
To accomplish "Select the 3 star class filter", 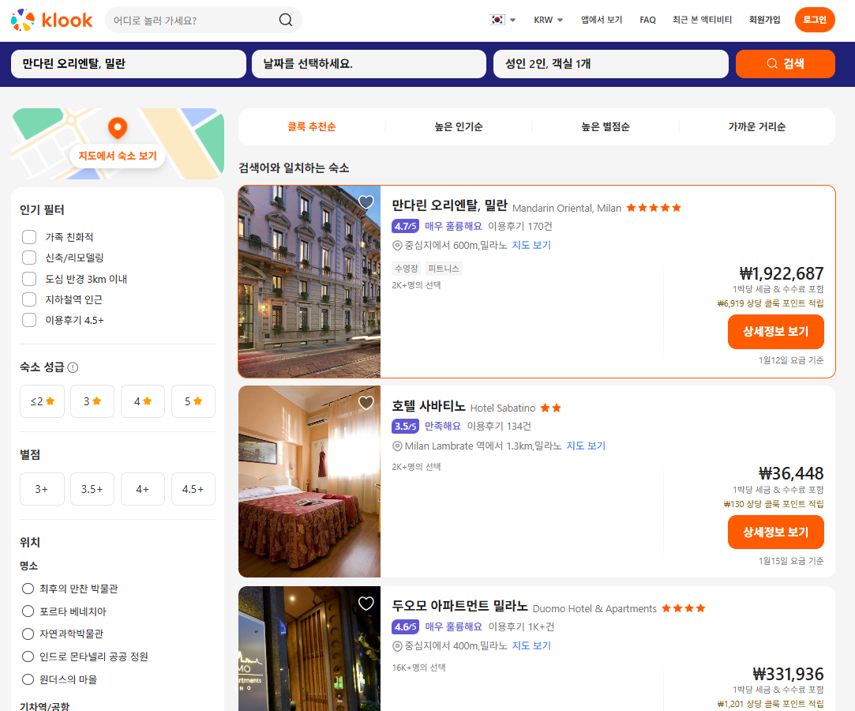I will [92, 401].
